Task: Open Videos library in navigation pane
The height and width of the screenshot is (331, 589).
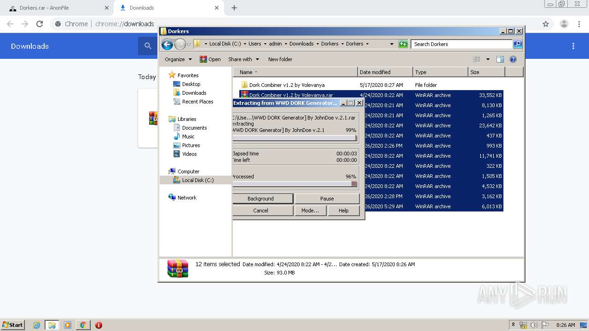Action: point(185,154)
